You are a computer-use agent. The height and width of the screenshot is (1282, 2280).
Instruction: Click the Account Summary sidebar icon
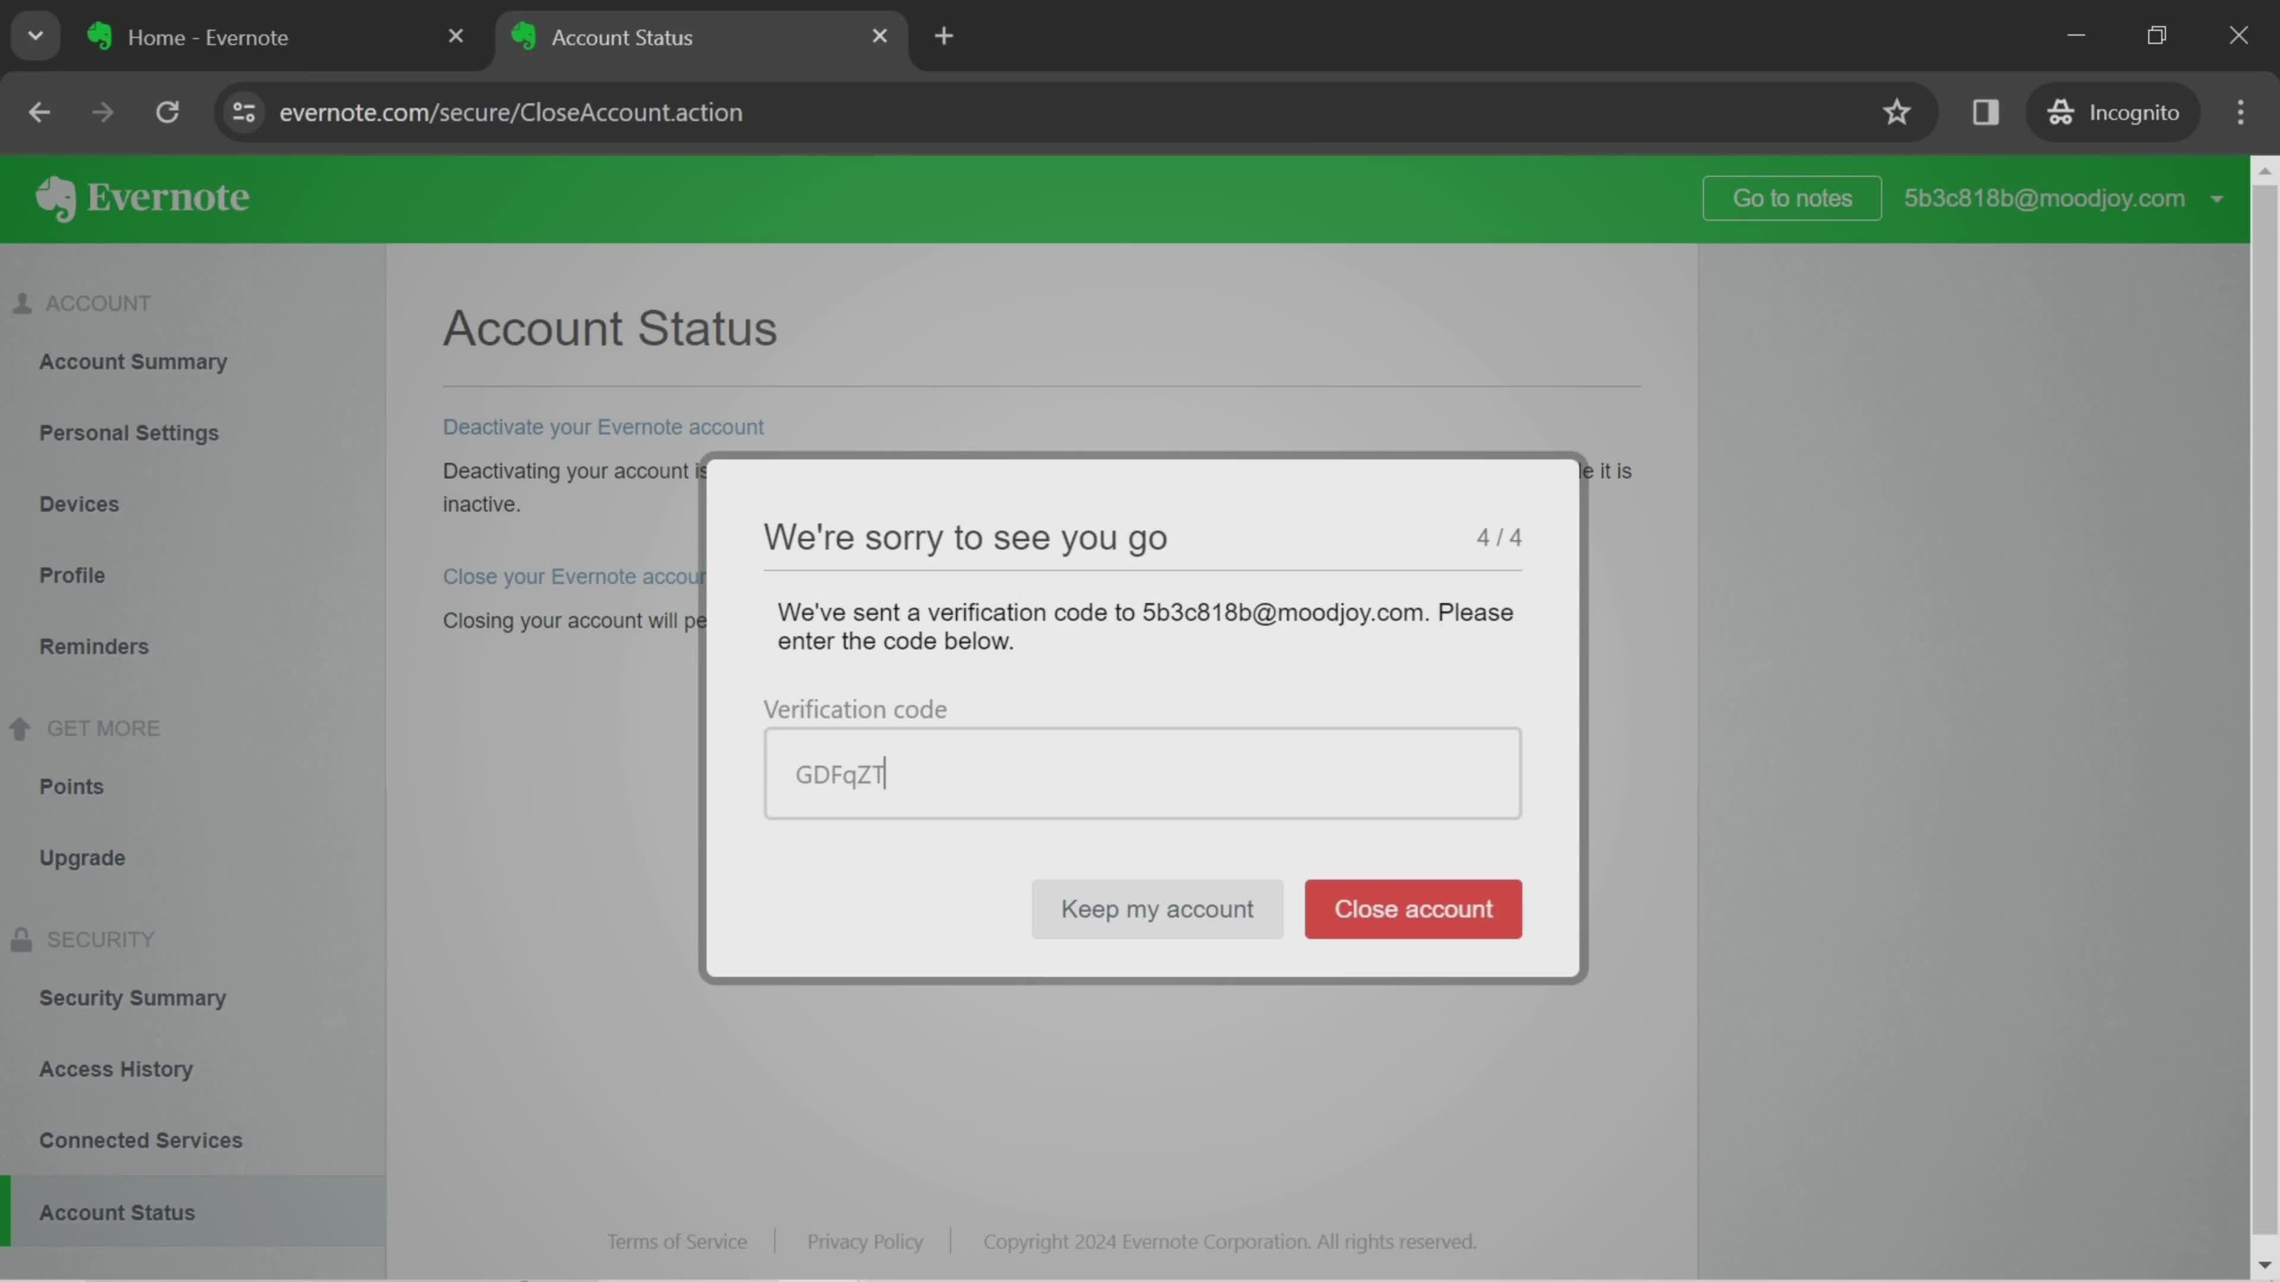(x=133, y=361)
